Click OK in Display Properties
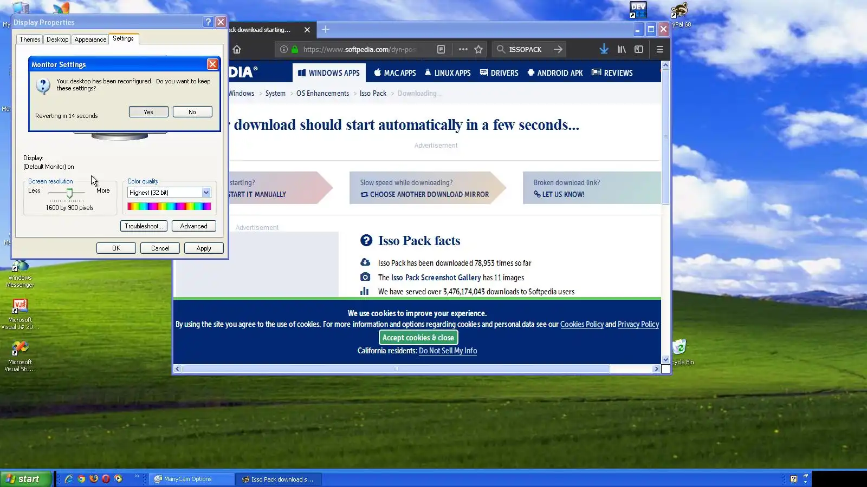Image resolution: width=867 pixels, height=487 pixels. [116, 248]
